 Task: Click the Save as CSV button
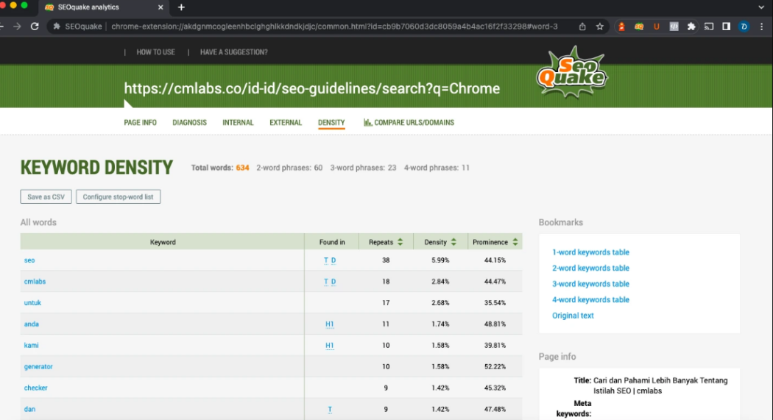[x=46, y=196]
